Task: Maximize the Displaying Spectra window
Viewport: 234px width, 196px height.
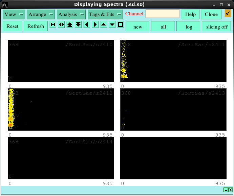Action: pos(221,5)
